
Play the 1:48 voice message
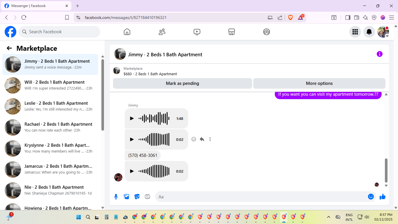(132, 118)
